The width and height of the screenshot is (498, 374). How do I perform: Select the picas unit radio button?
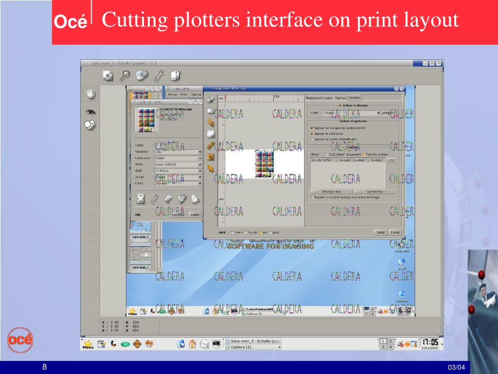coord(270,232)
